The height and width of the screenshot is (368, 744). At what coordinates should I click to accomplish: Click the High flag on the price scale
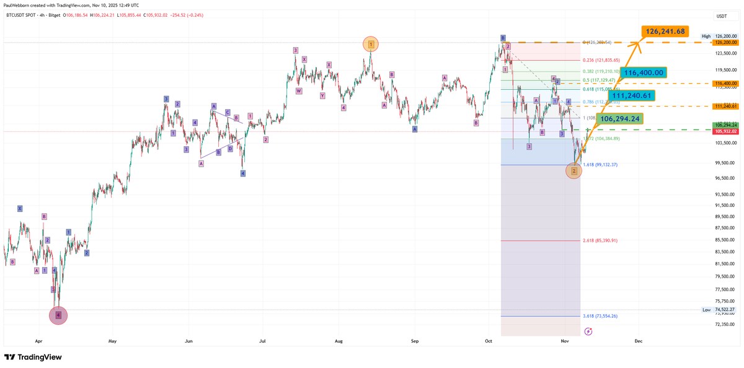tap(707, 37)
